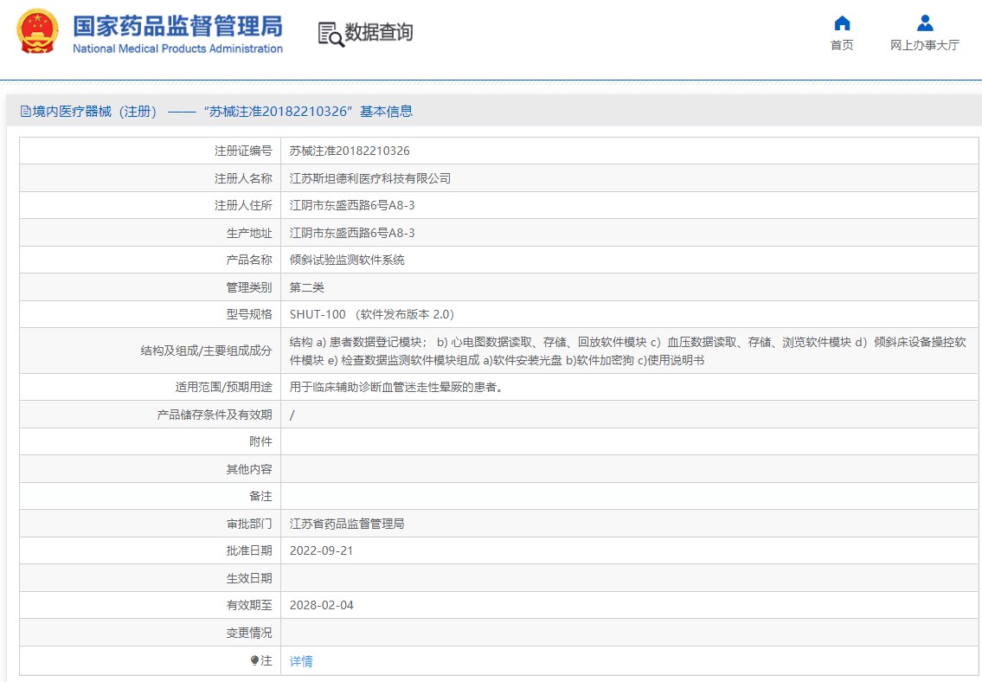Click the 生产地址 row label
Viewport: 982px width, 682px height.
click(249, 233)
